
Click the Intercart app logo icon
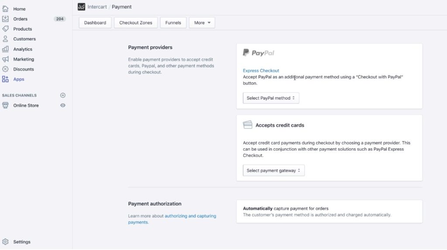(x=81, y=7)
